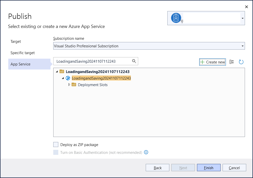
Task: Click the refresh icon
Action: [241, 62]
